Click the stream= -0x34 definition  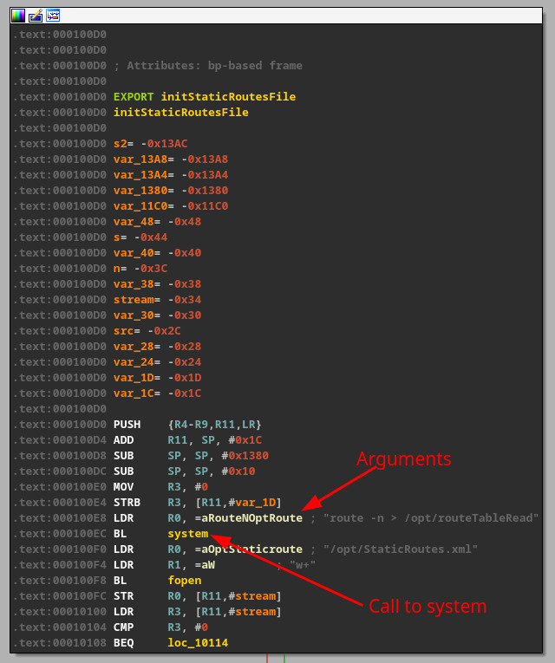(157, 300)
